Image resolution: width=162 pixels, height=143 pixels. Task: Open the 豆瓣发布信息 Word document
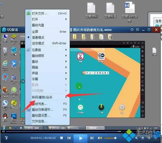coord(129,12)
